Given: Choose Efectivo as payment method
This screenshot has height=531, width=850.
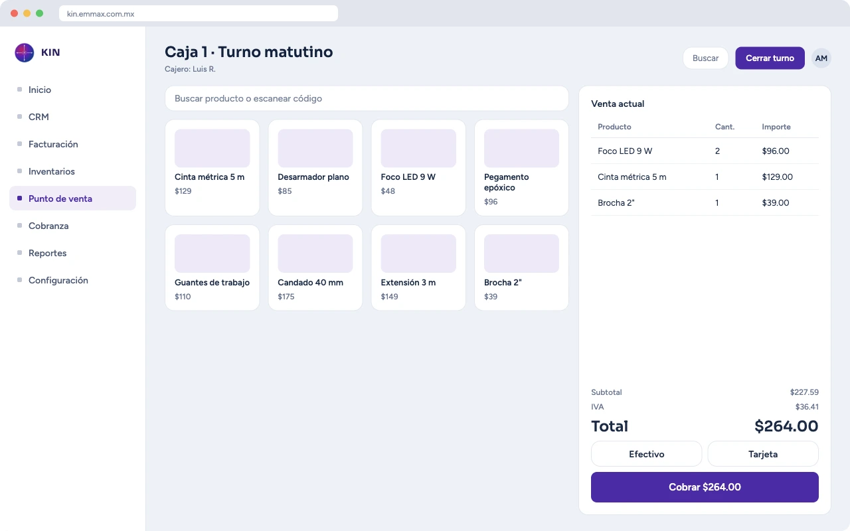Looking at the screenshot, I should (x=646, y=454).
